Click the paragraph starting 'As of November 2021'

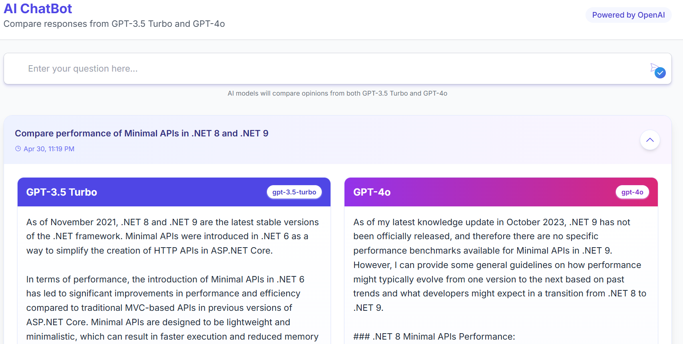(x=173, y=236)
